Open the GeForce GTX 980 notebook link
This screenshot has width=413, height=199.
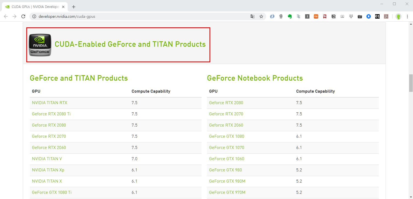click(x=225, y=170)
